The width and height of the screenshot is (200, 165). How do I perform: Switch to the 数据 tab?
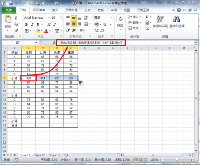point(101,10)
